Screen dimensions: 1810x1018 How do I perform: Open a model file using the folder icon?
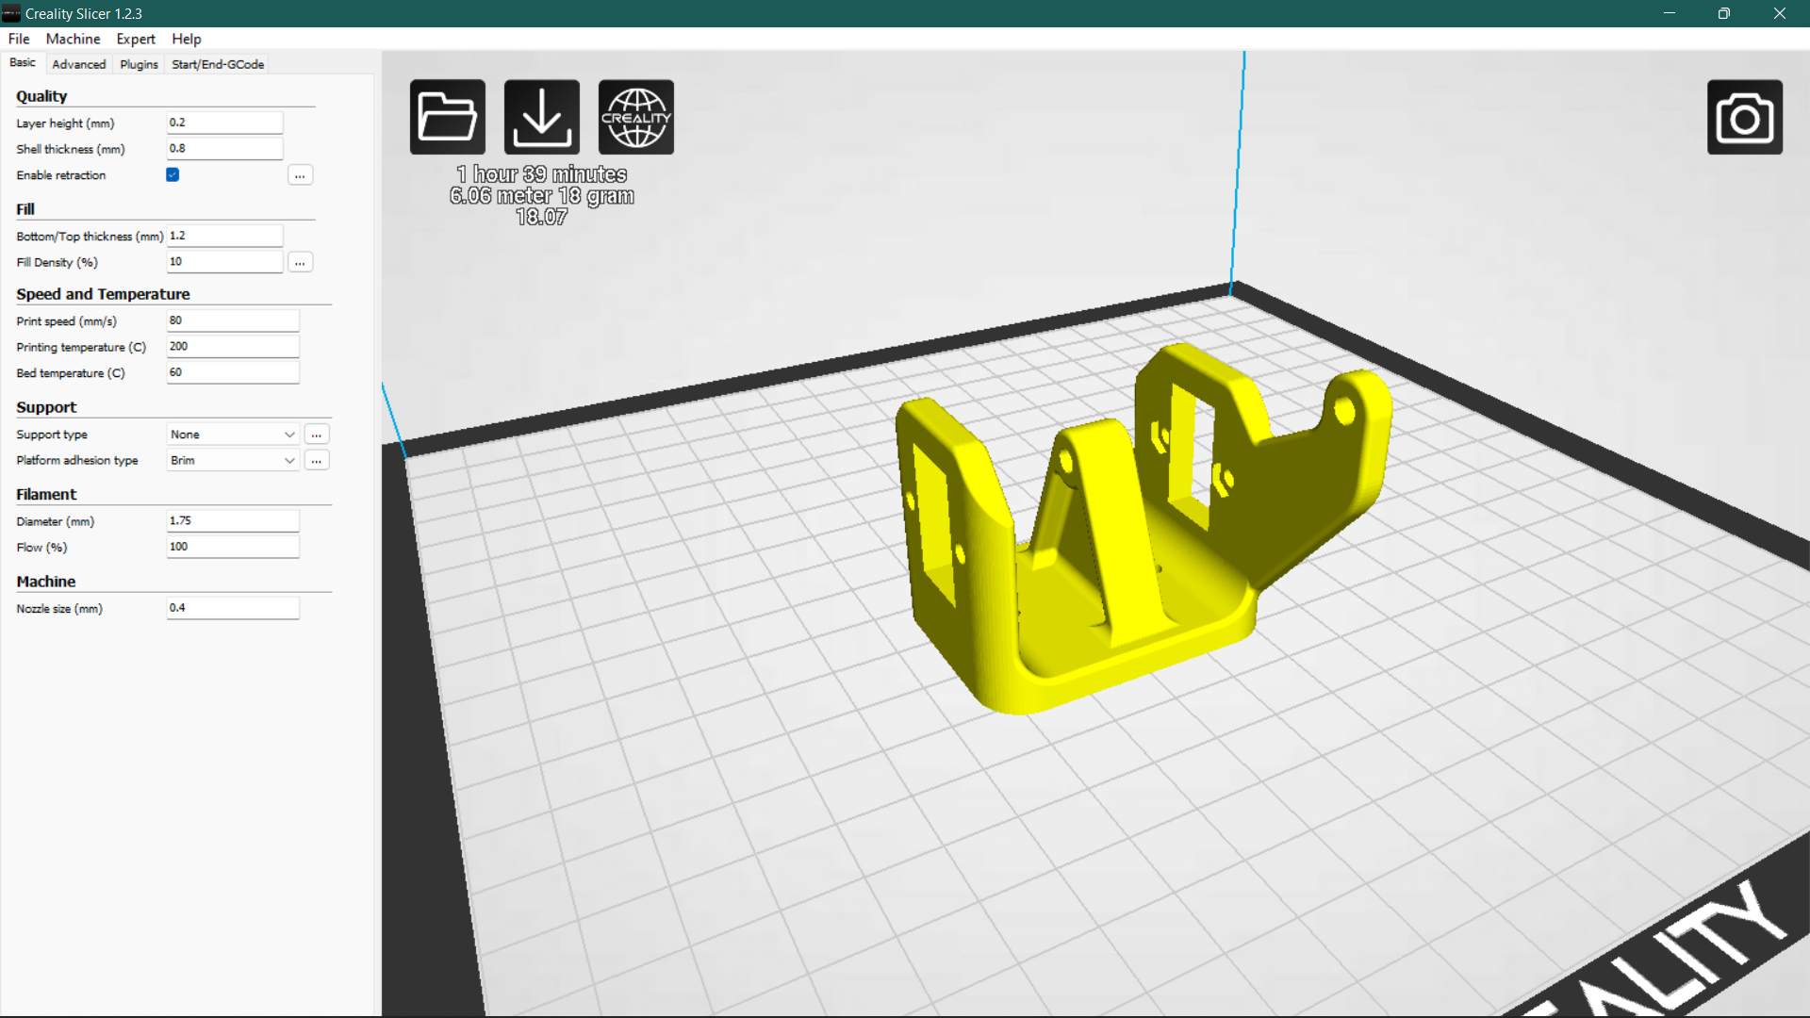447,116
